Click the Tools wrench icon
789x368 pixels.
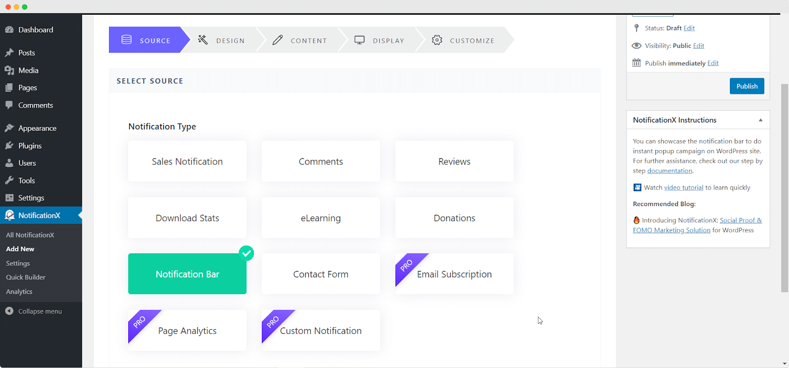pos(9,181)
